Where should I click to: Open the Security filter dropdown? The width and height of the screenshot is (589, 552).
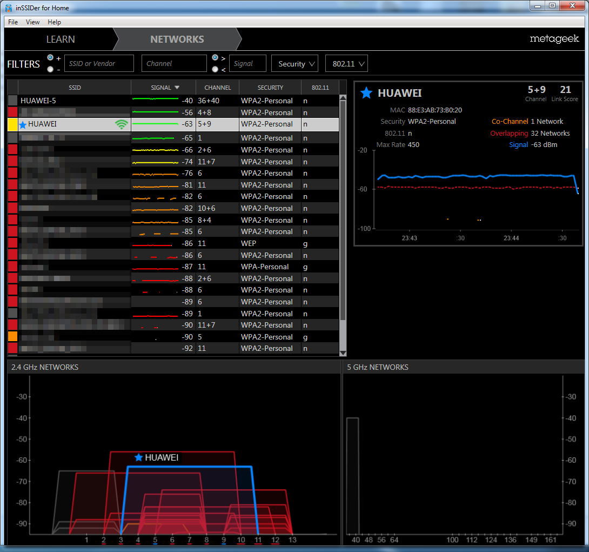click(295, 63)
